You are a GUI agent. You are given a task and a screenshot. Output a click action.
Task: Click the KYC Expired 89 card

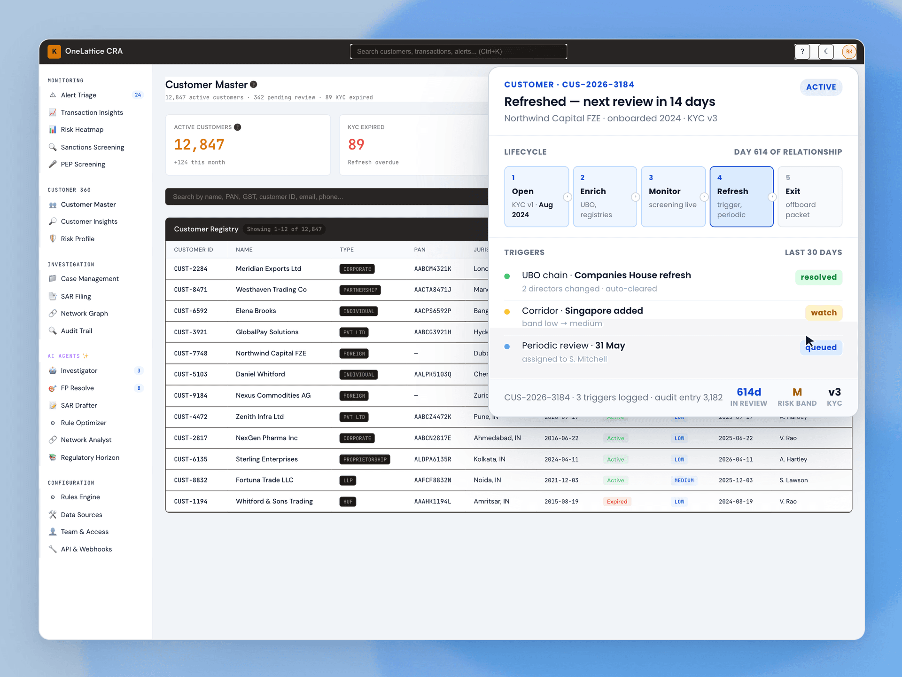point(414,145)
